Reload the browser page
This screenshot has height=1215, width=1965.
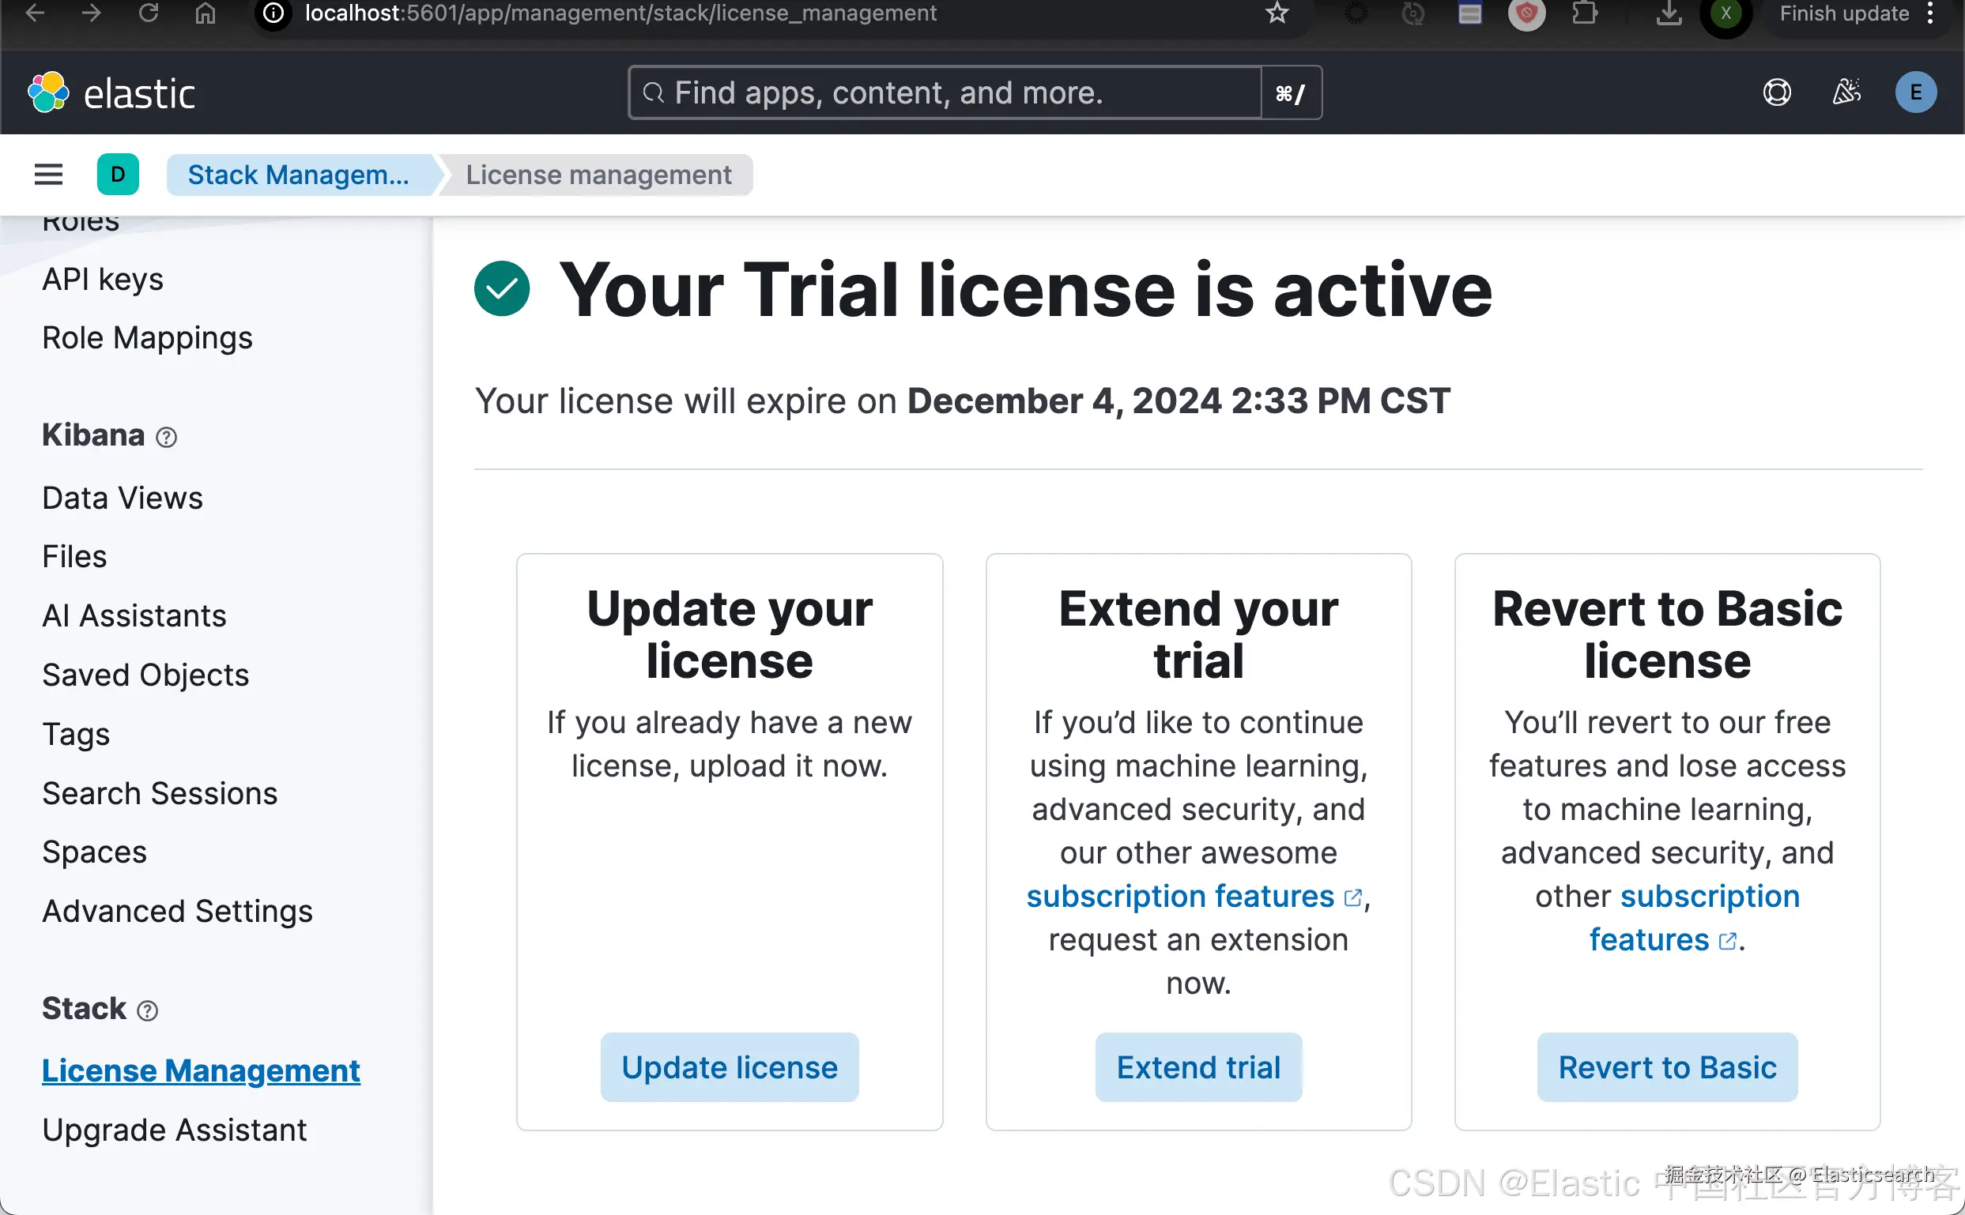click(149, 13)
